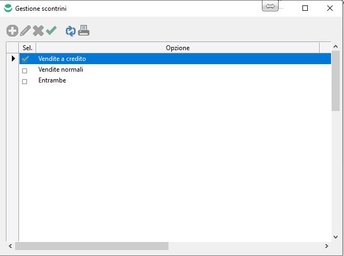Enable the Vendite normali checkbox
Screen dimensions: 344x256
pyautogui.click(x=24, y=70)
